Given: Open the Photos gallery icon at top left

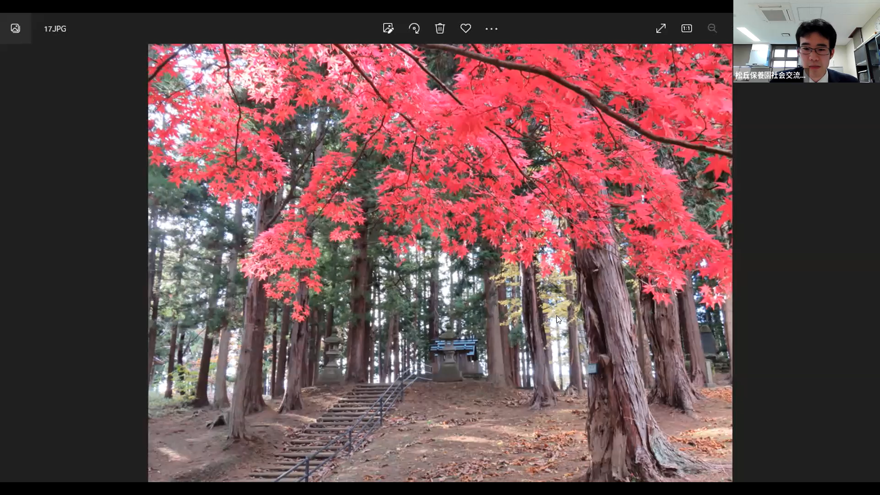Looking at the screenshot, I should 15,28.
